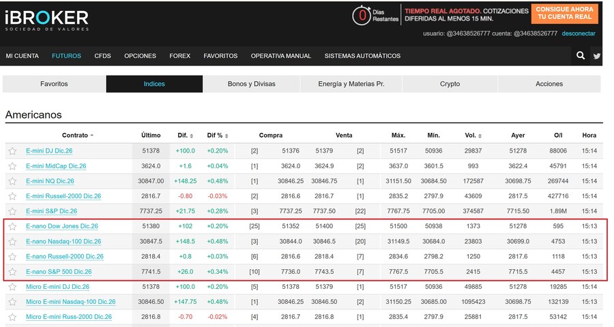Image resolution: width=614 pixels, height=327 pixels.
Task: Click the 1095423 volume value
Action: pyautogui.click(x=473, y=302)
